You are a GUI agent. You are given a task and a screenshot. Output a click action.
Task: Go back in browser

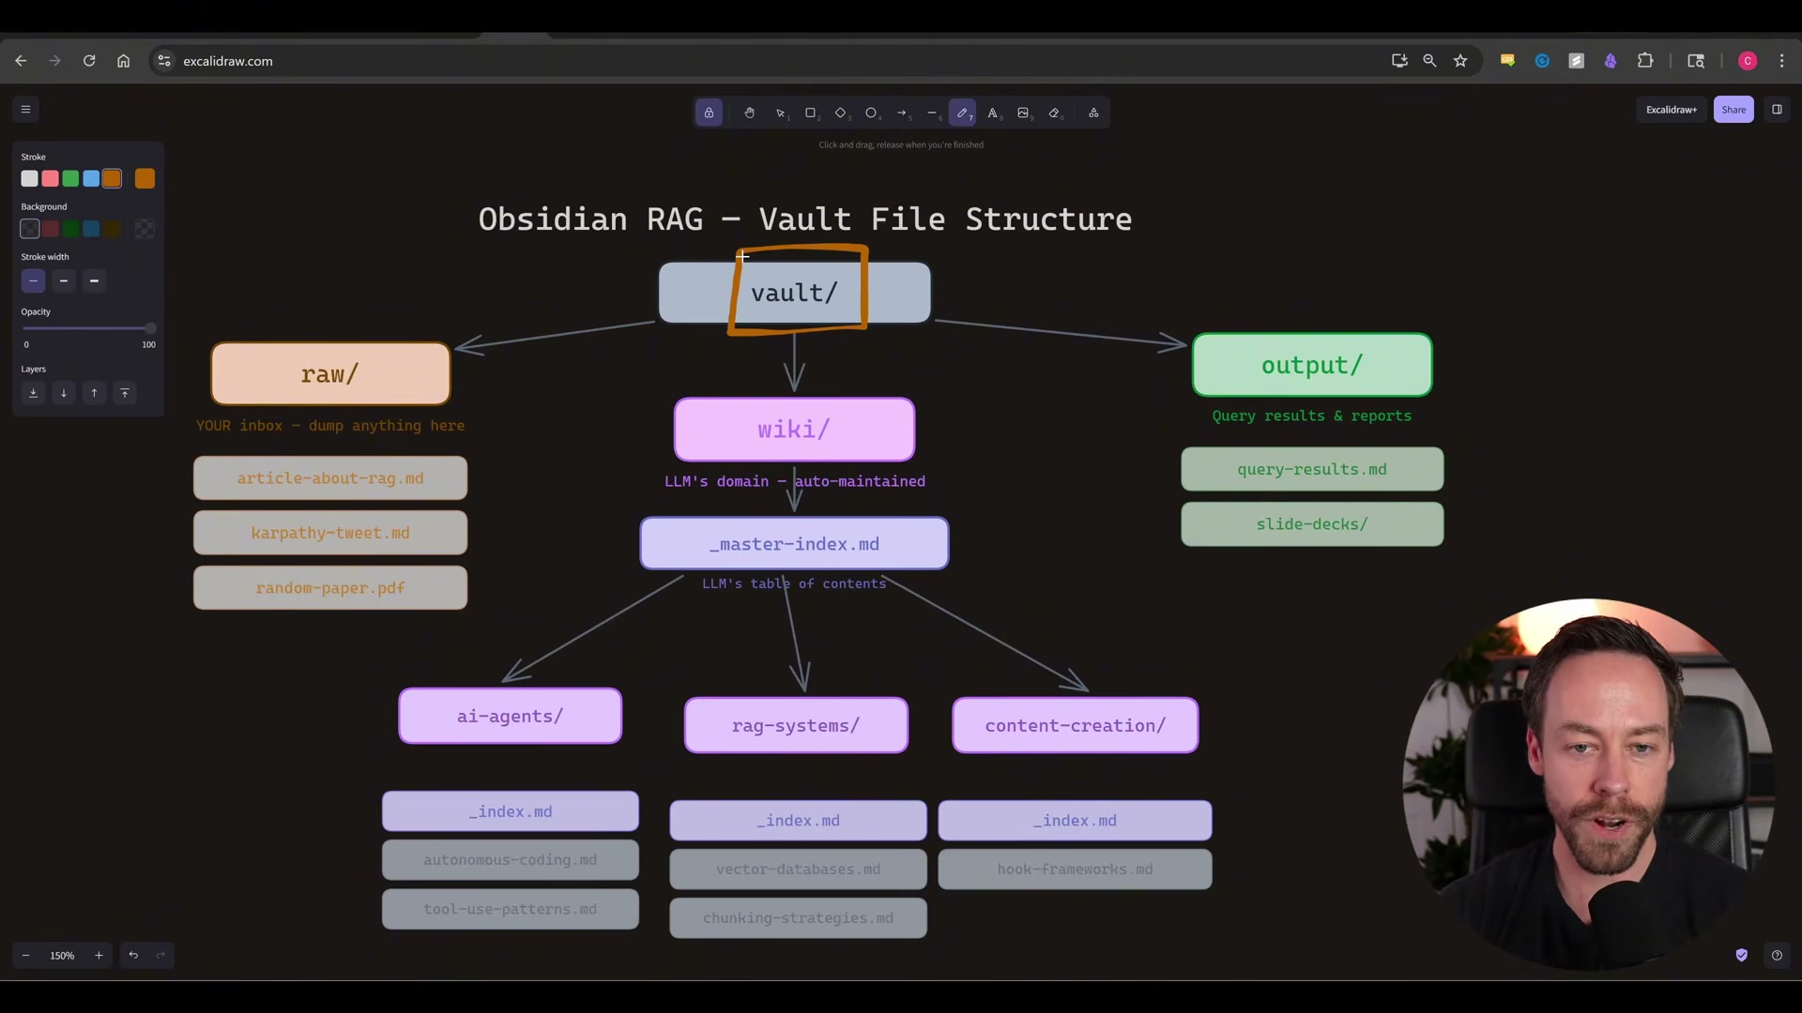pyautogui.click(x=21, y=61)
